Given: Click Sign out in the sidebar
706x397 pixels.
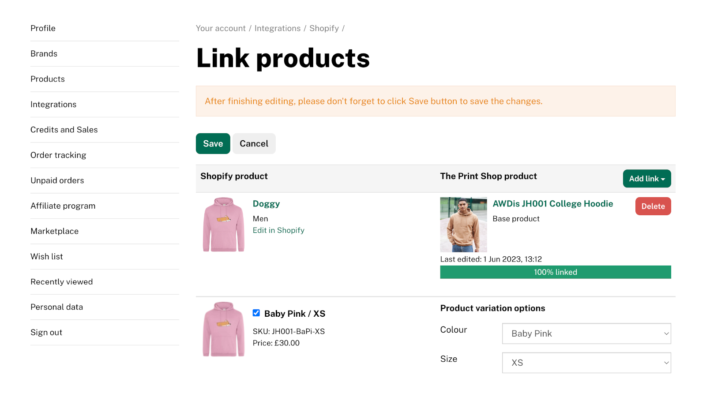Looking at the screenshot, I should click(46, 332).
